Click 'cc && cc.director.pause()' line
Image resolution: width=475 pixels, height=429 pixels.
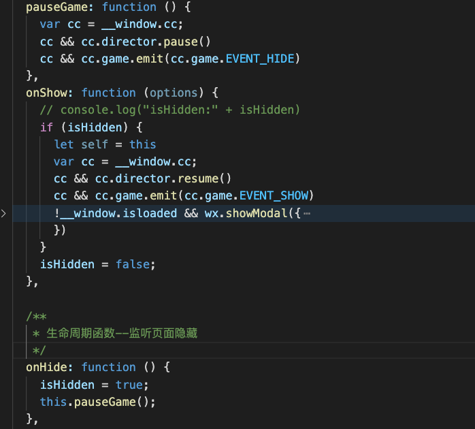pos(125,42)
